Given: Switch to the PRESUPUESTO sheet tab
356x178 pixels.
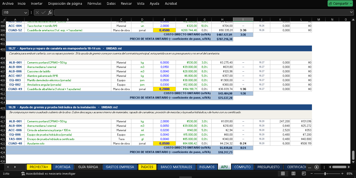Looking at the screenshot, I should 268,167.
